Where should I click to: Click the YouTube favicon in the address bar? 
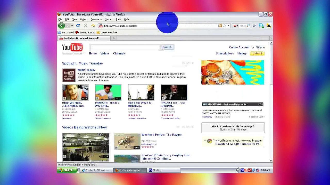(x=101, y=26)
